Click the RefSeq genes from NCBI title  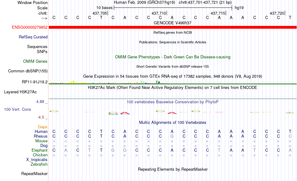coord(173,32)
